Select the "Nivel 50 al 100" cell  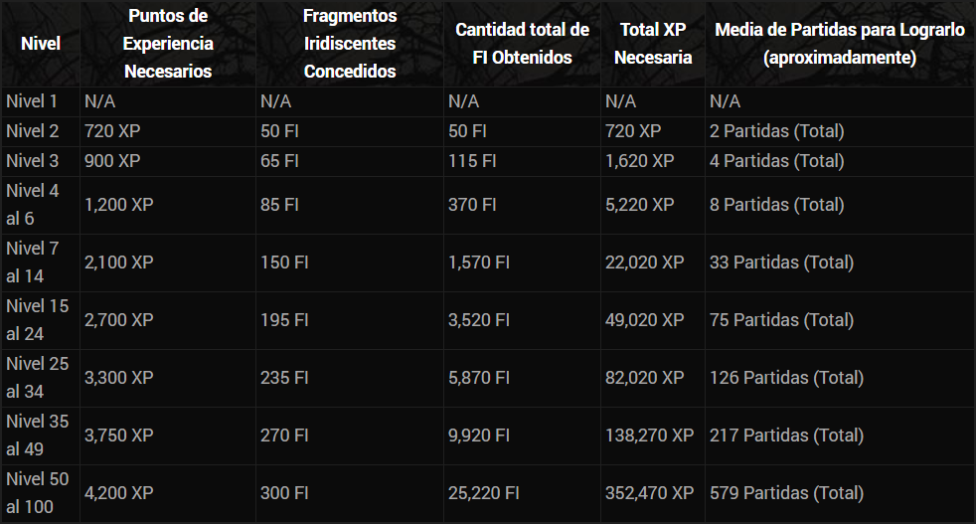38,493
